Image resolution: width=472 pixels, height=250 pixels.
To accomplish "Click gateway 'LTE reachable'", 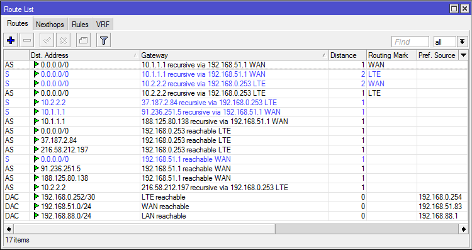I will [163, 197].
